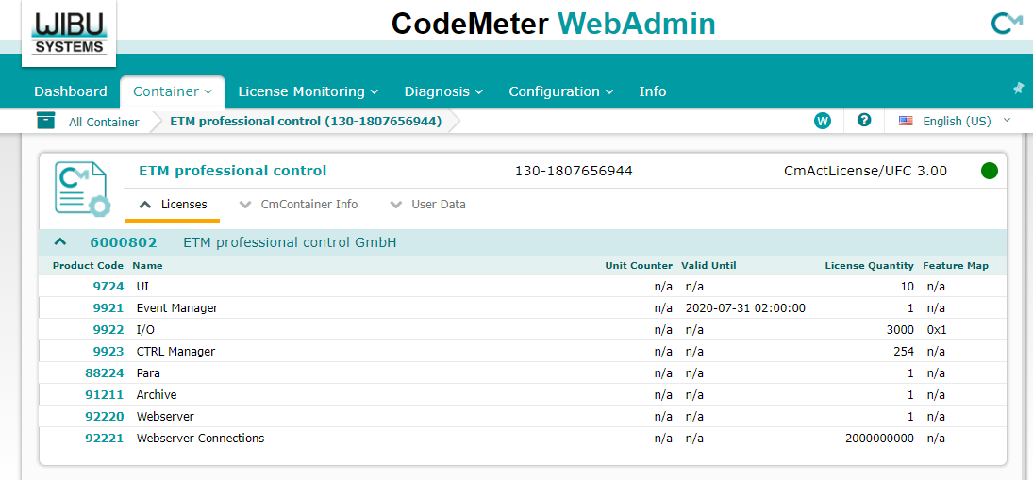
Task: Click the All Container archive box icon
Action: click(x=45, y=121)
